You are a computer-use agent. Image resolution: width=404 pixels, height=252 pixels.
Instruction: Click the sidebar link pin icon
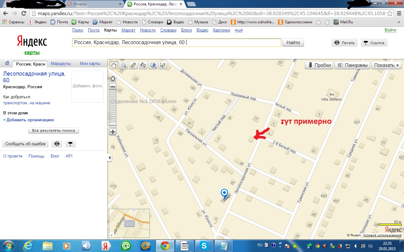(70, 144)
